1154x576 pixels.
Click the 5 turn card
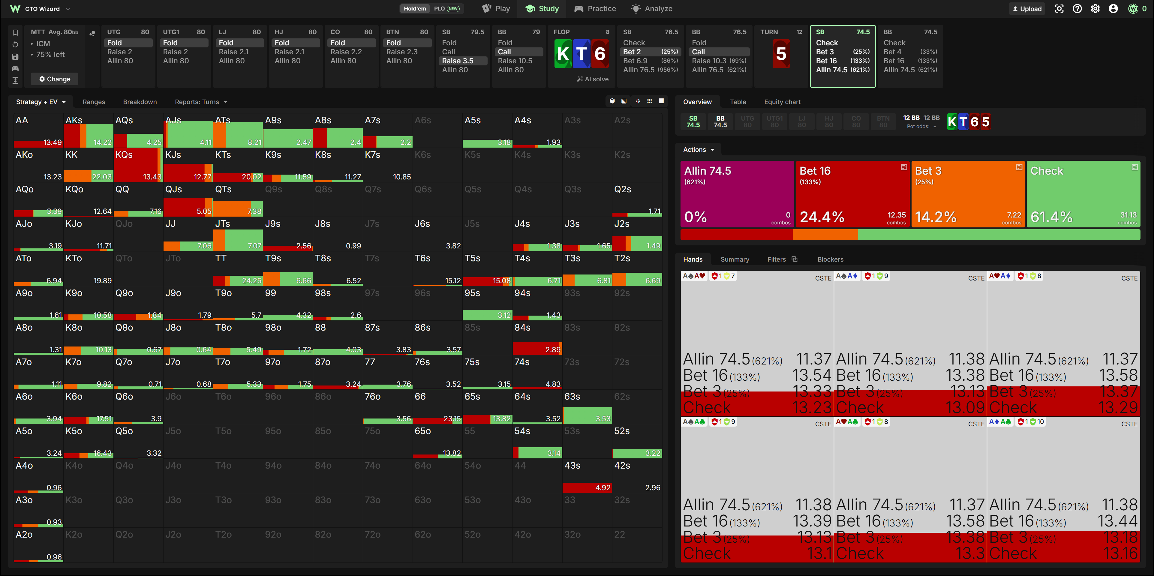pyautogui.click(x=781, y=54)
